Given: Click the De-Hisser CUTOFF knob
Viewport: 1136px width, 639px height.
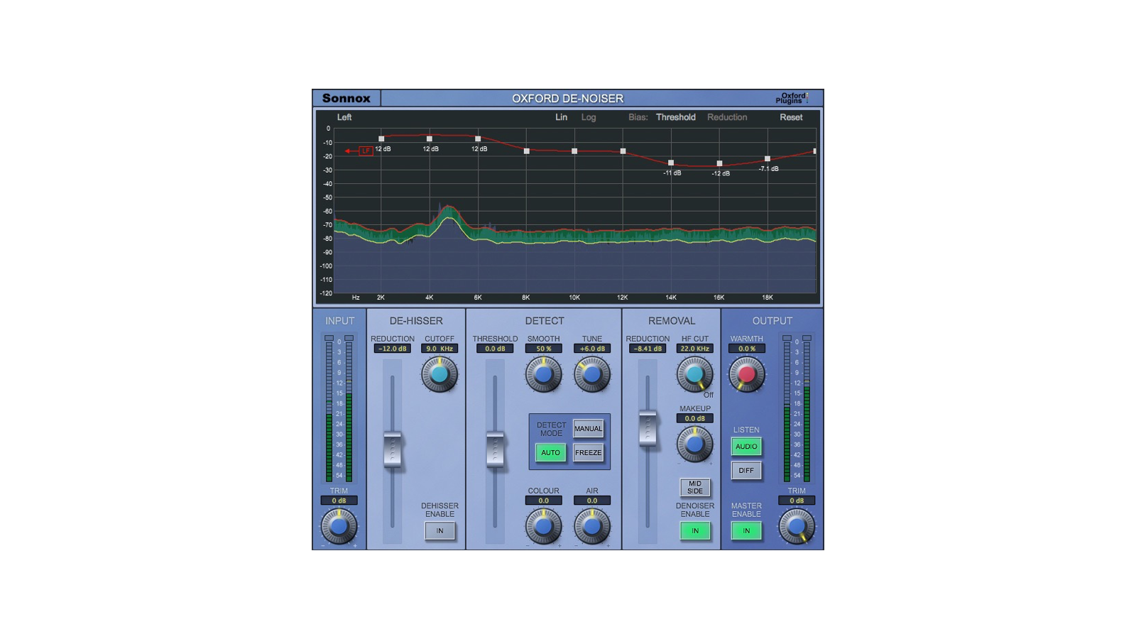Looking at the screenshot, I should pyautogui.click(x=439, y=374).
